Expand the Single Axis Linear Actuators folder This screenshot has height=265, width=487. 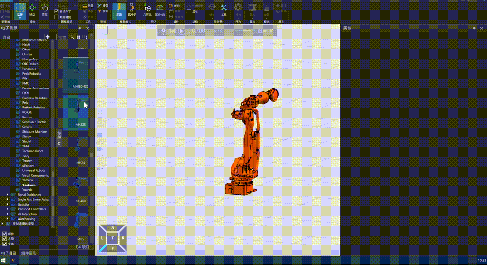point(8,199)
